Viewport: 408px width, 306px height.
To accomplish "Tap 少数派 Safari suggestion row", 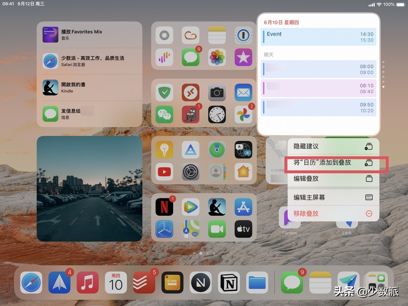I will click(x=90, y=61).
